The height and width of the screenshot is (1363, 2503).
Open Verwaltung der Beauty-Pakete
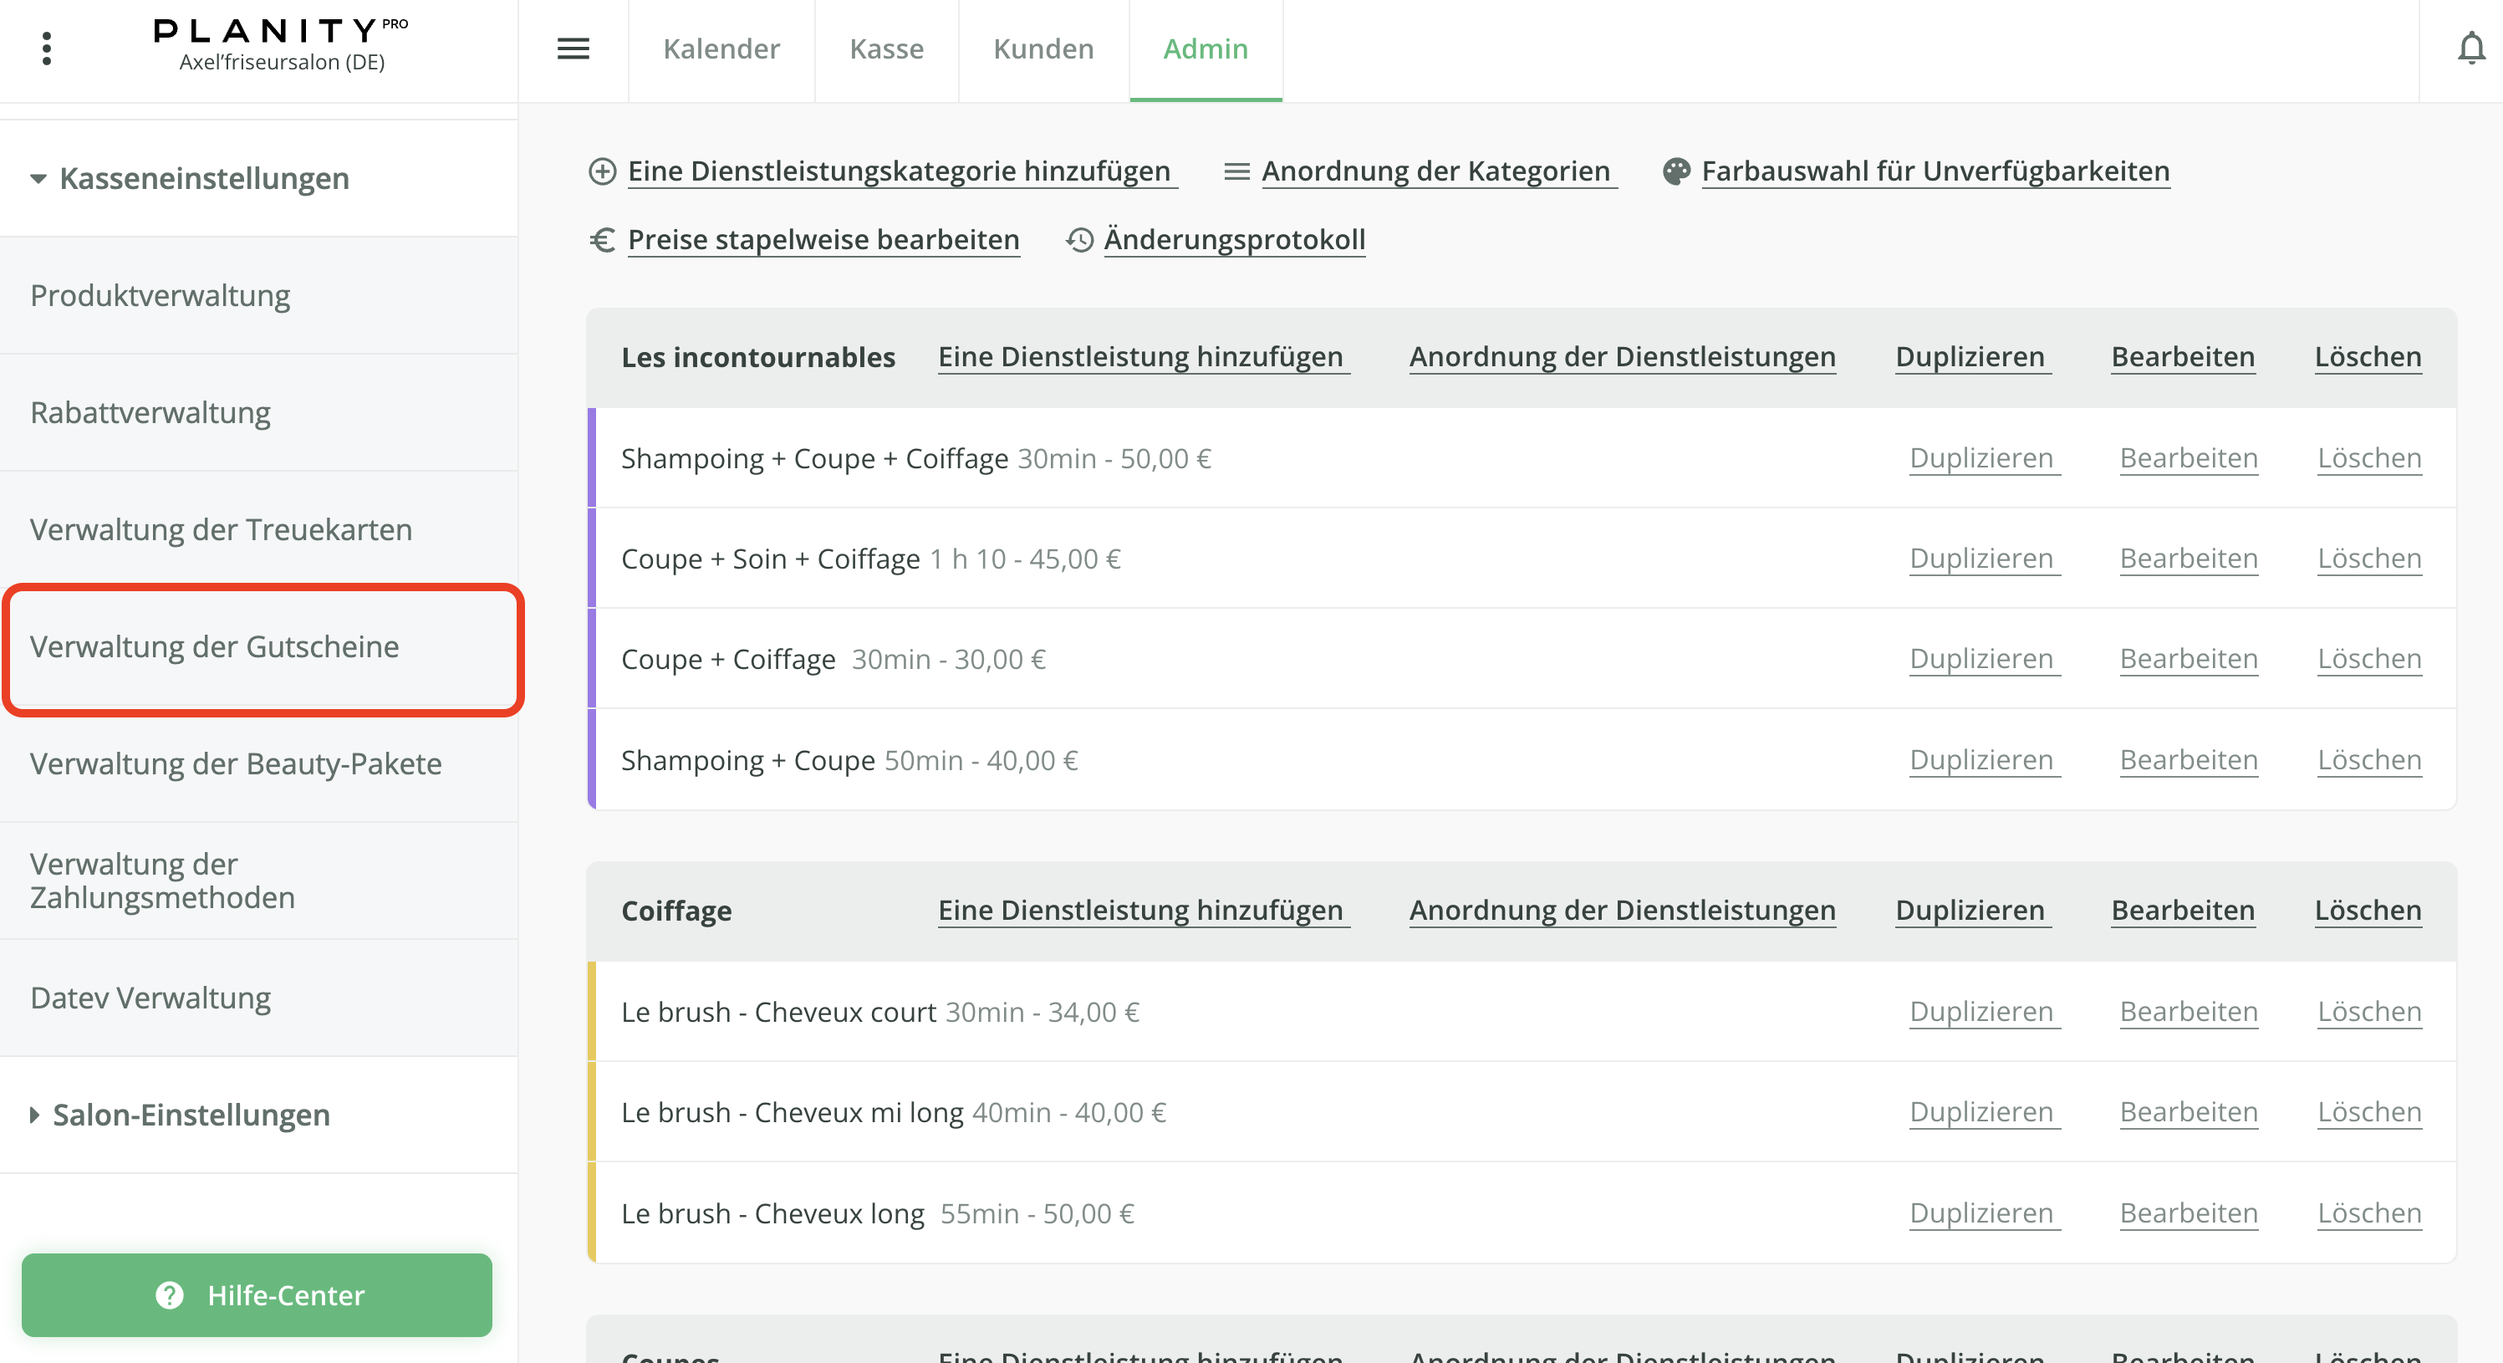258,764
